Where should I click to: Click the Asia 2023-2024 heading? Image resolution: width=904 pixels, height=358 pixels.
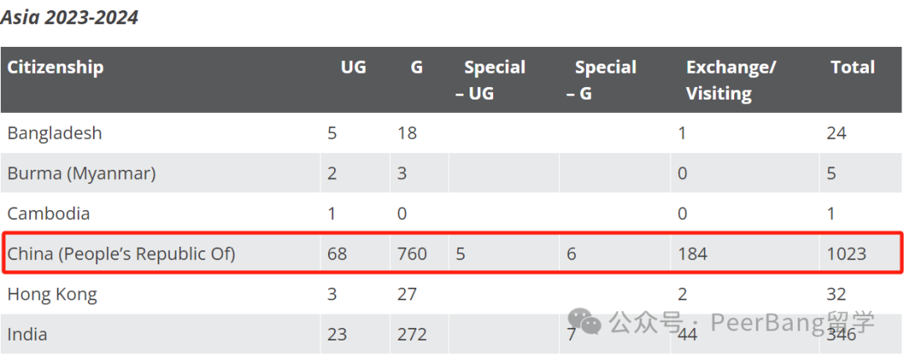point(69,18)
